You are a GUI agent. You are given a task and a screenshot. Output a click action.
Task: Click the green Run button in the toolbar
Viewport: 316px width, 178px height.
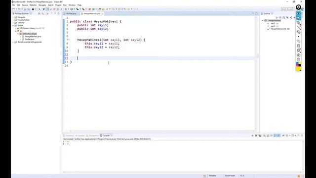coord(72,9)
